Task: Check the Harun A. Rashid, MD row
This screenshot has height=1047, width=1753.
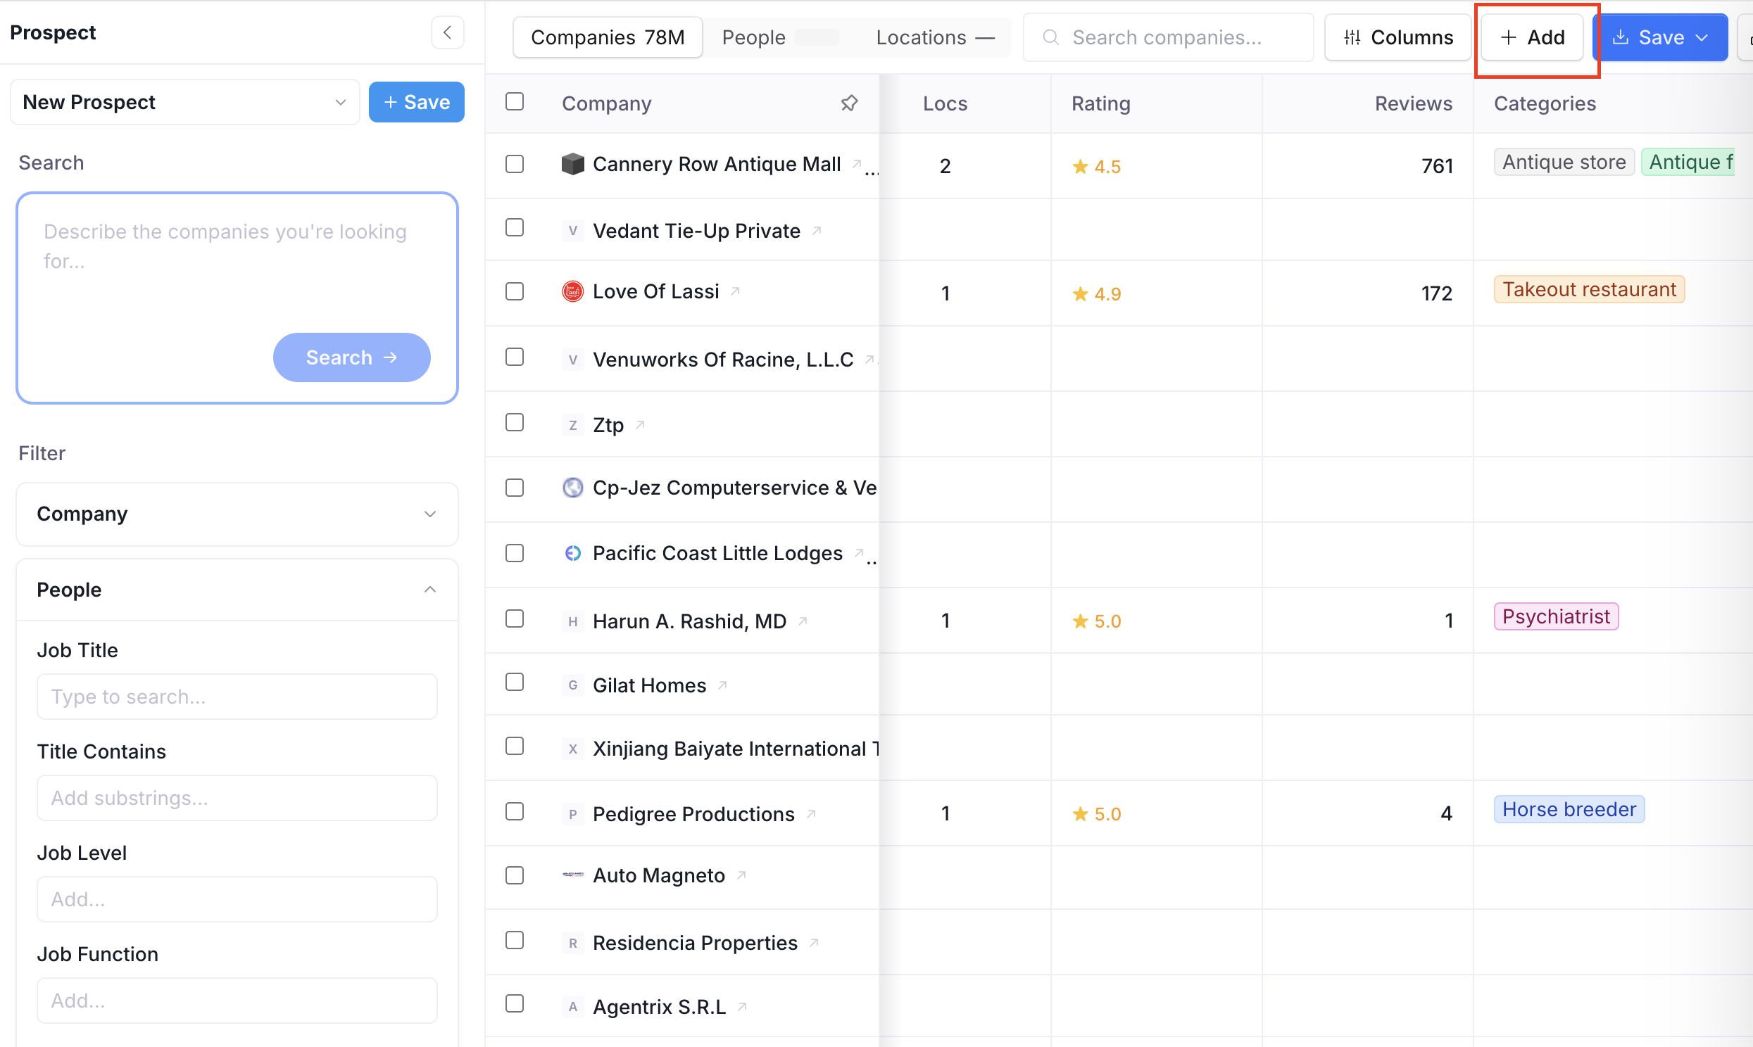Action: [x=515, y=618]
